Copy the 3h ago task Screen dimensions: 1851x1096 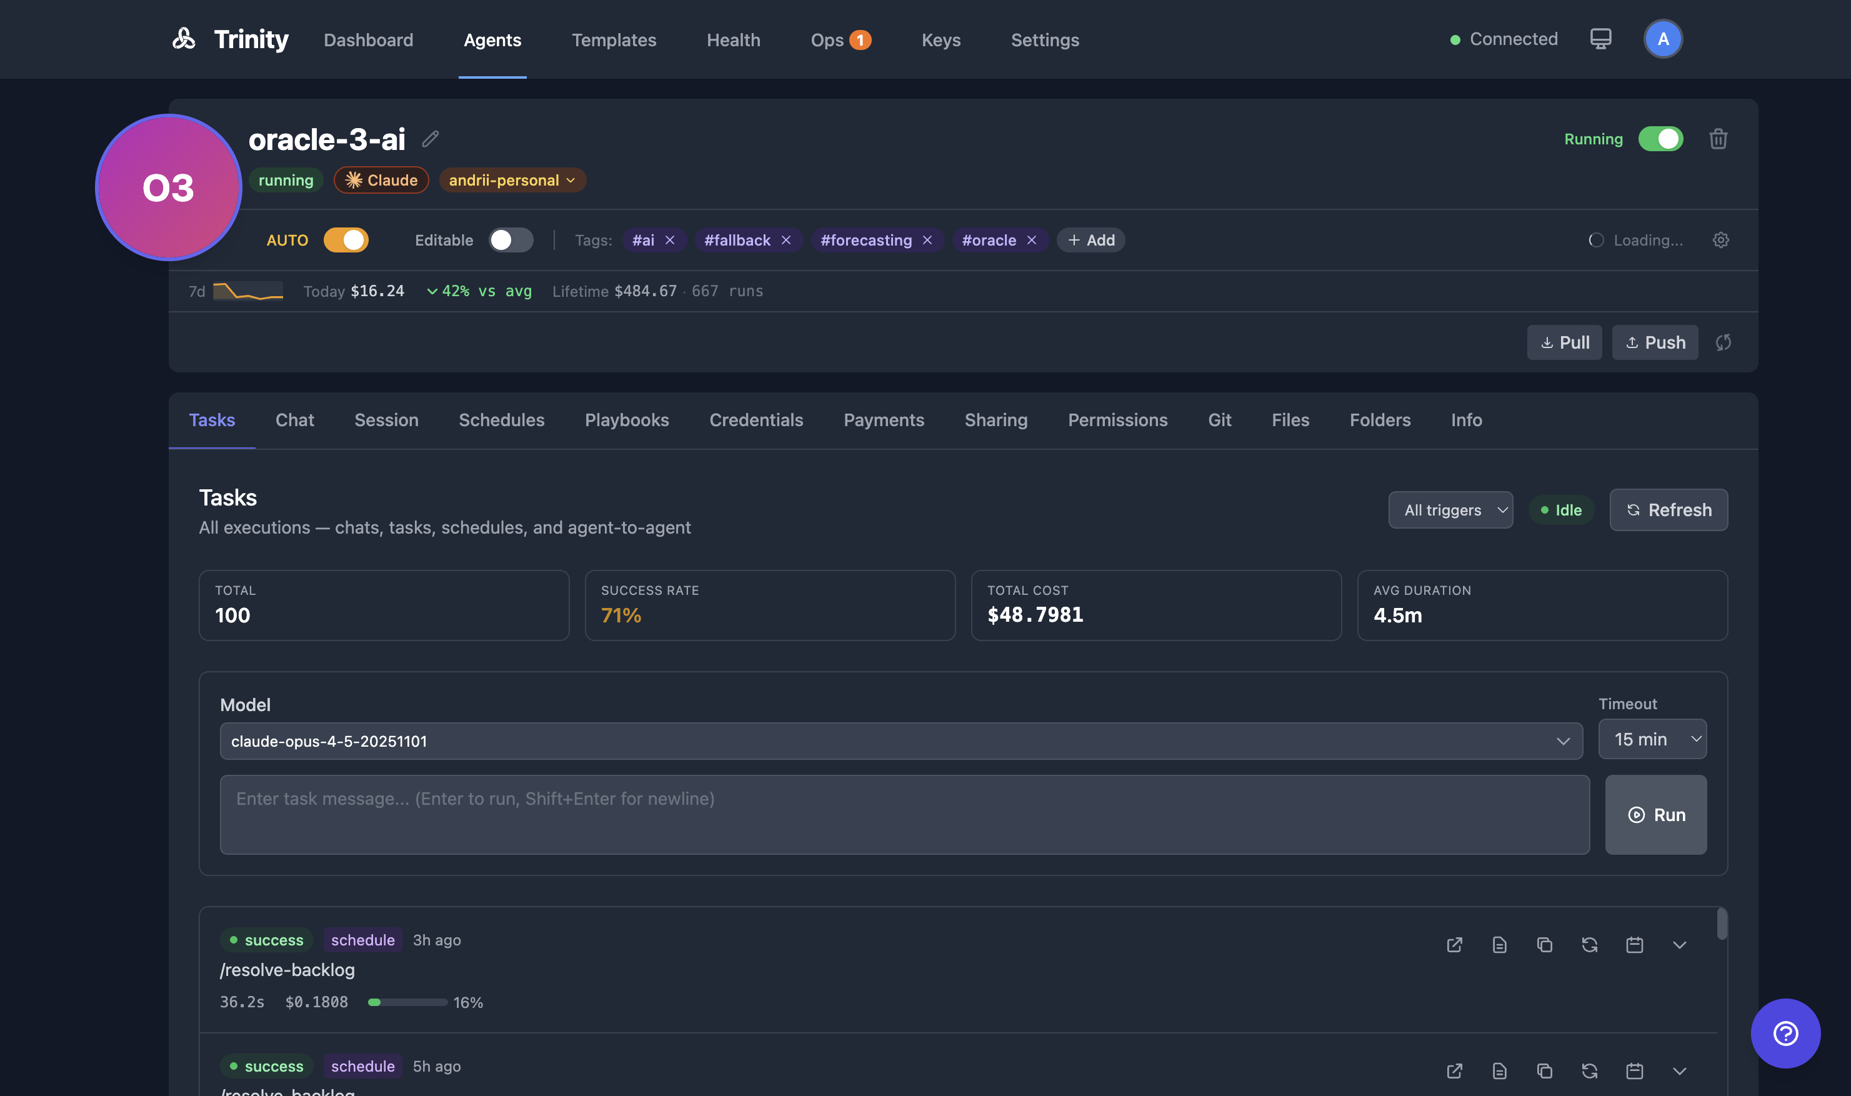point(1544,945)
